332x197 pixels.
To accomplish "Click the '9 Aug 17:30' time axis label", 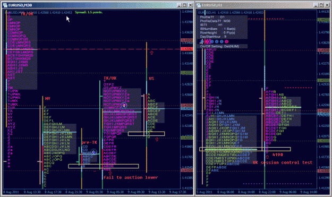I will pos(177,192).
